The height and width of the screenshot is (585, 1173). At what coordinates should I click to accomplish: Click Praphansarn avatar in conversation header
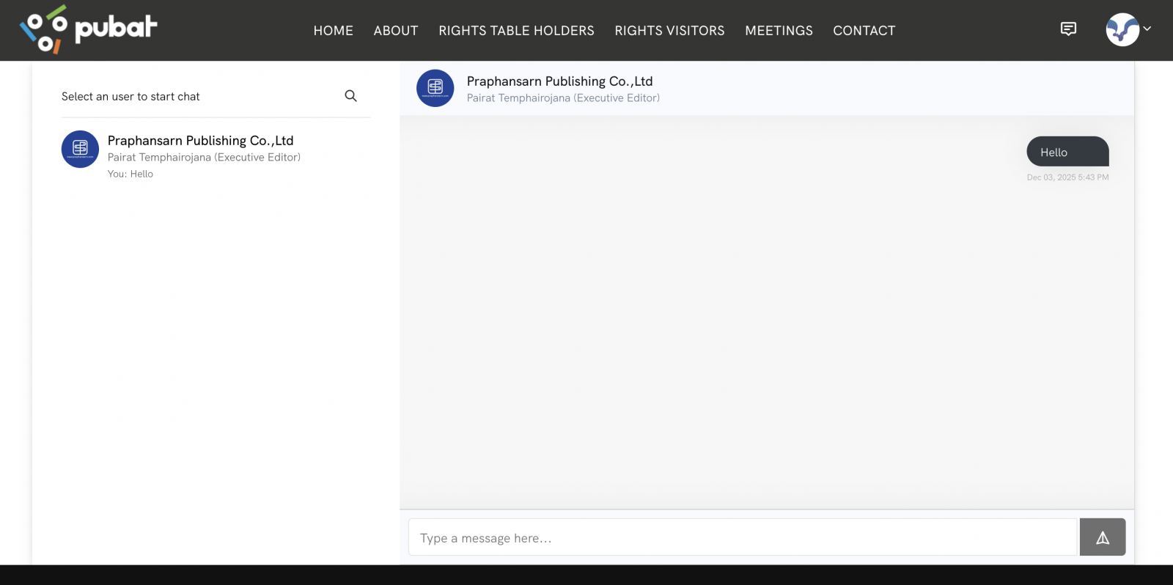click(x=435, y=88)
